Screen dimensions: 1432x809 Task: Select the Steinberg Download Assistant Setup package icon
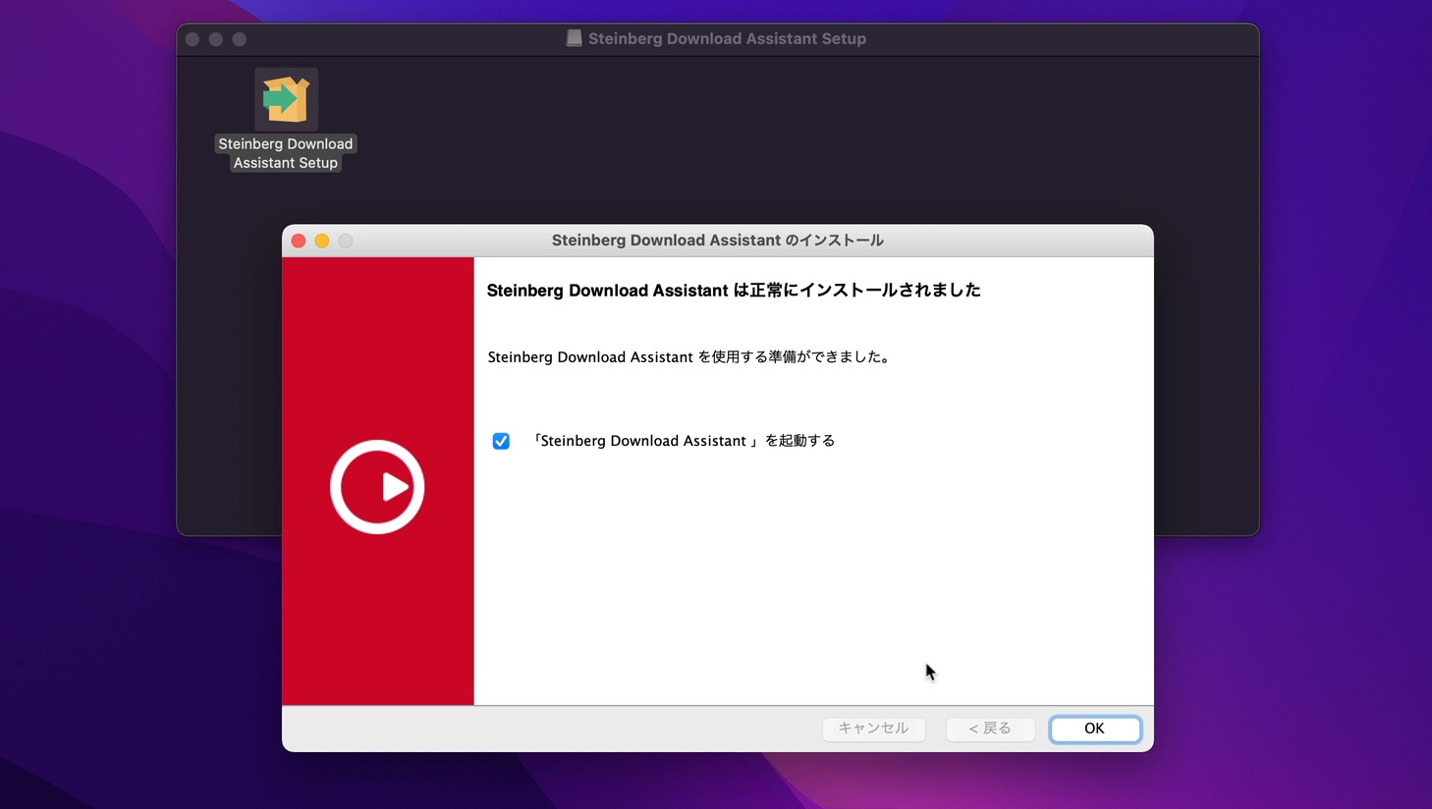pyautogui.click(x=286, y=99)
